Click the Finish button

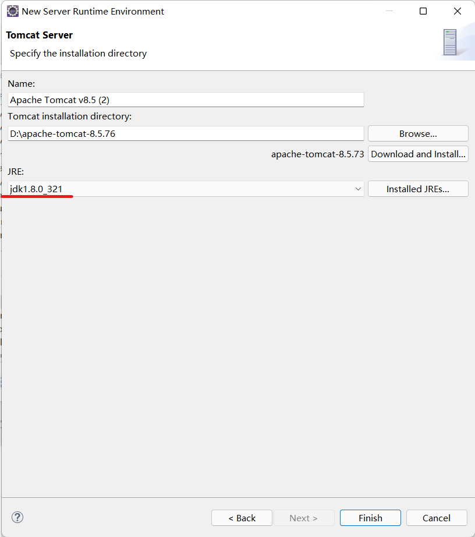tap(370, 518)
